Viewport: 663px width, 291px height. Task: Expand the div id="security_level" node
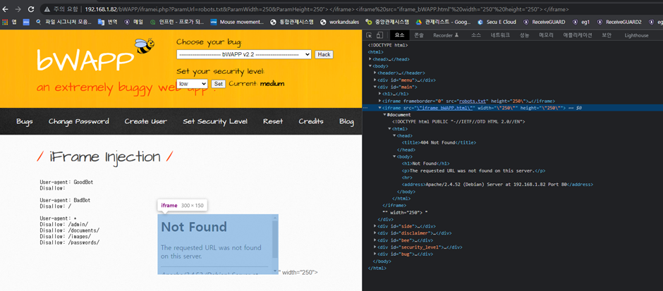375,247
